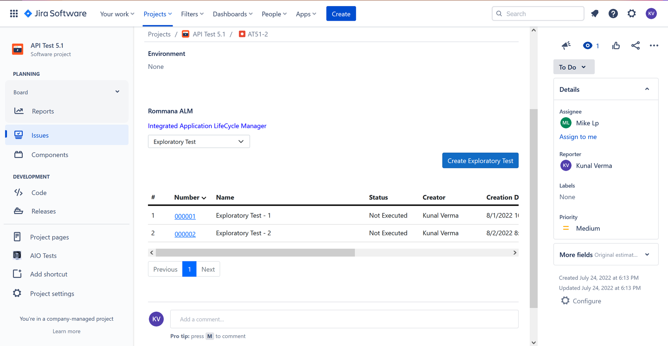
Task: Open the Exploratory Test type dropdown
Action: point(199,141)
